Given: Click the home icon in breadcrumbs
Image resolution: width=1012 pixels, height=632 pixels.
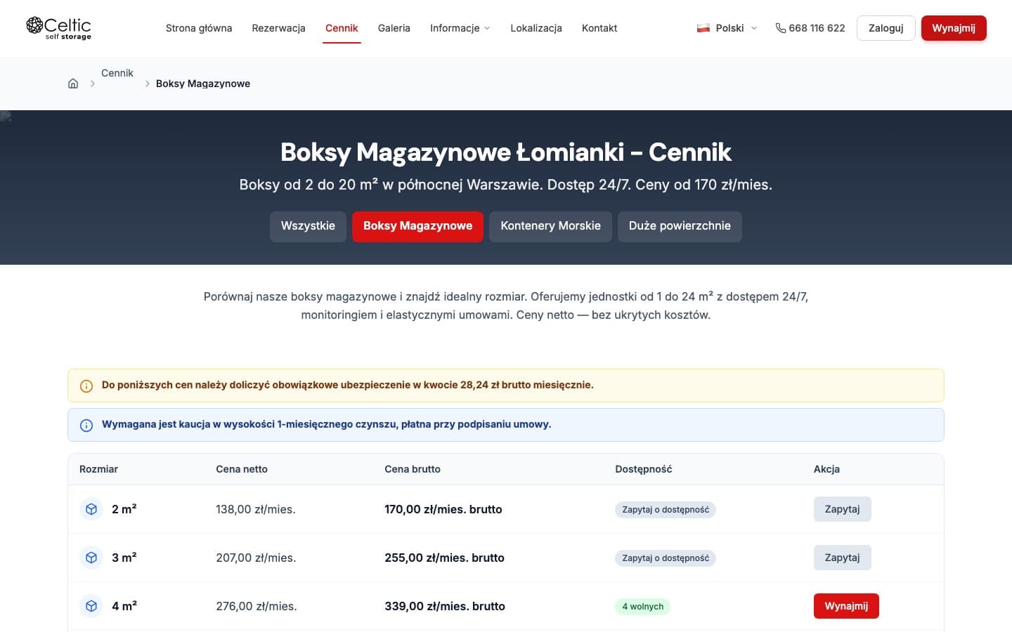Looking at the screenshot, I should pyautogui.click(x=73, y=84).
